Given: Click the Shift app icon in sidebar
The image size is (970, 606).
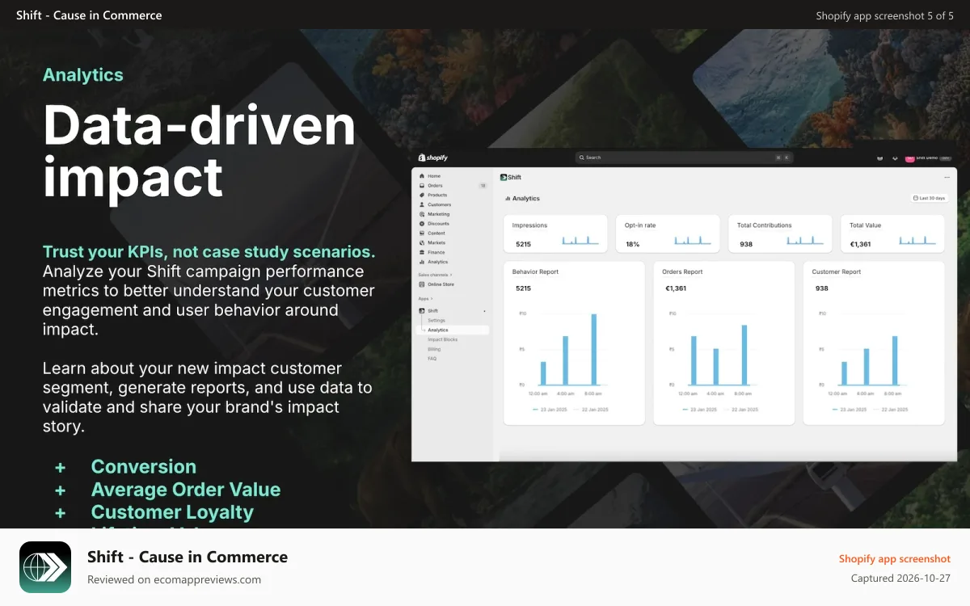Looking at the screenshot, I should pyautogui.click(x=421, y=311).
